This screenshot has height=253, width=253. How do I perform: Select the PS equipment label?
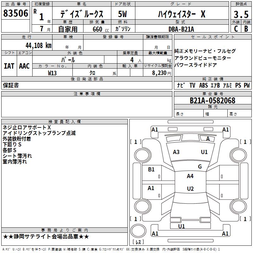point(238,85)
